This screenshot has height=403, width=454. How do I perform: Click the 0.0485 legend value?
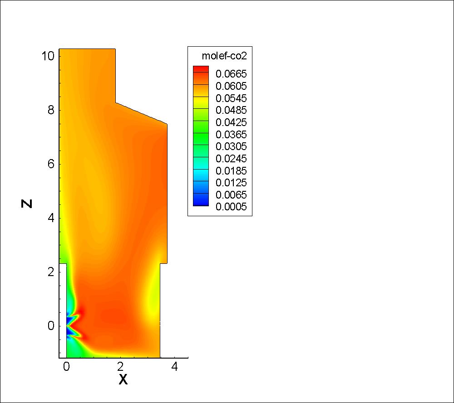(x=231, y=110)
